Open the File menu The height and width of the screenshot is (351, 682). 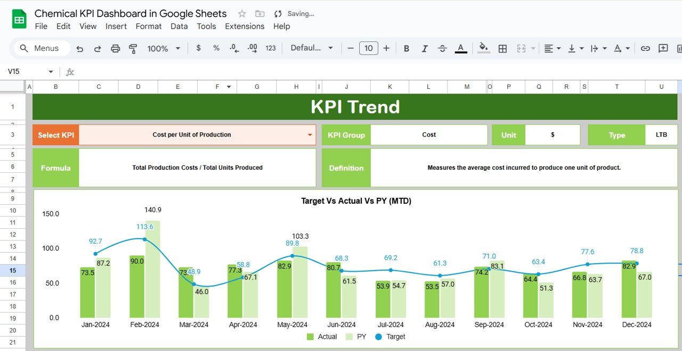pos(41,26)
